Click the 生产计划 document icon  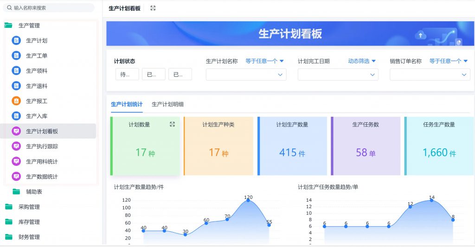point(16,40)
